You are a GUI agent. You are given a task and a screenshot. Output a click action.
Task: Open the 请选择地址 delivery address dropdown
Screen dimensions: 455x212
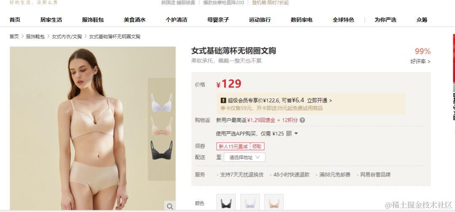(244, 157)
